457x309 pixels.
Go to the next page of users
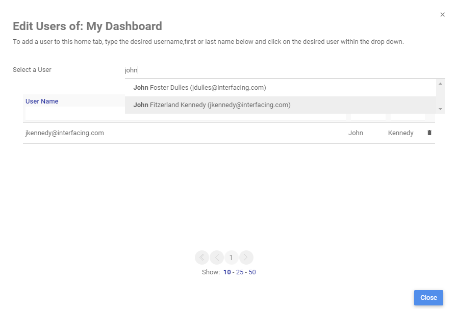tap(246, 257)
